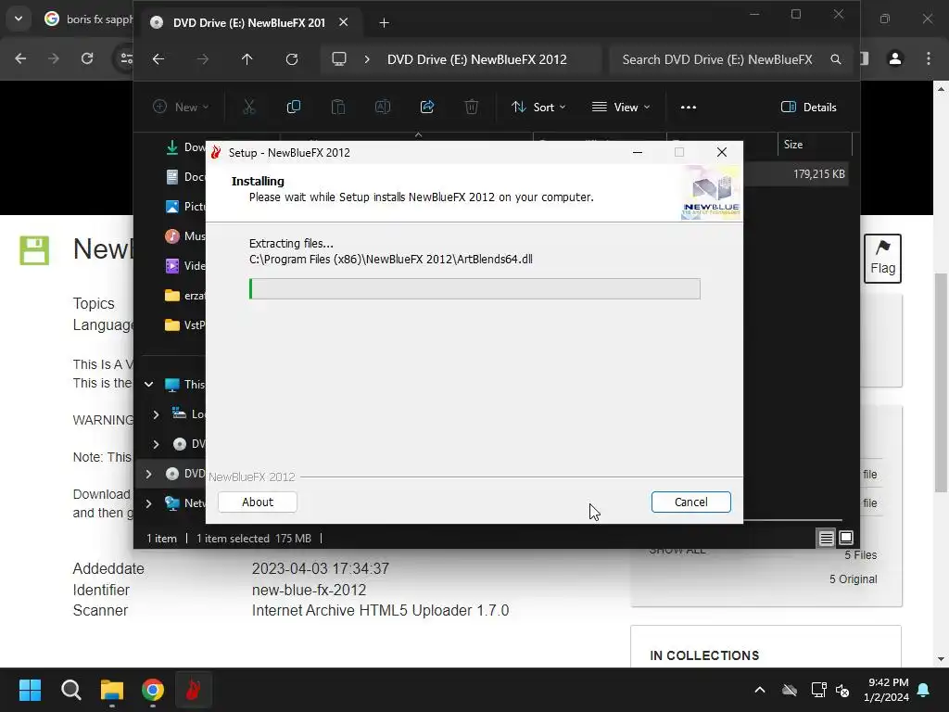
Task: Open the See more ellipsis menu
Action: (x=689, y=108)
